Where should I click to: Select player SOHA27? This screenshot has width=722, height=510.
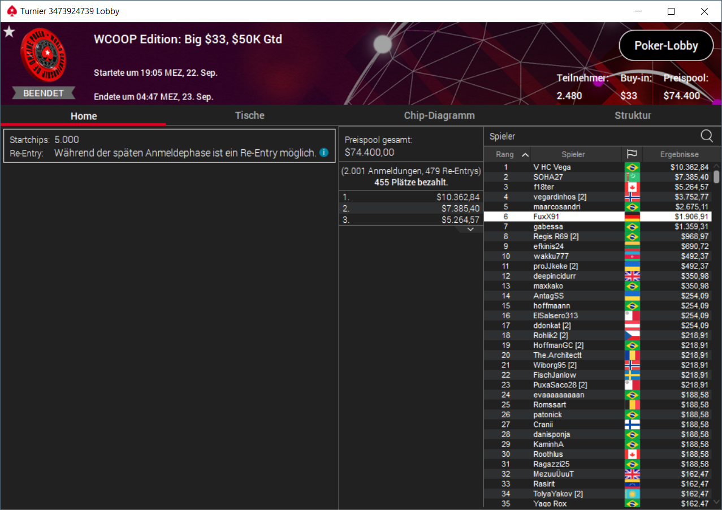pos(548,177)
